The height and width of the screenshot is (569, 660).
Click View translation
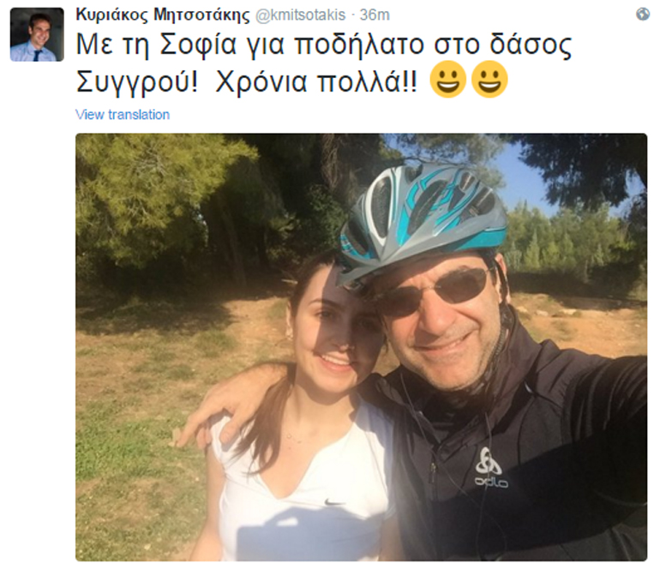point(123,115)
